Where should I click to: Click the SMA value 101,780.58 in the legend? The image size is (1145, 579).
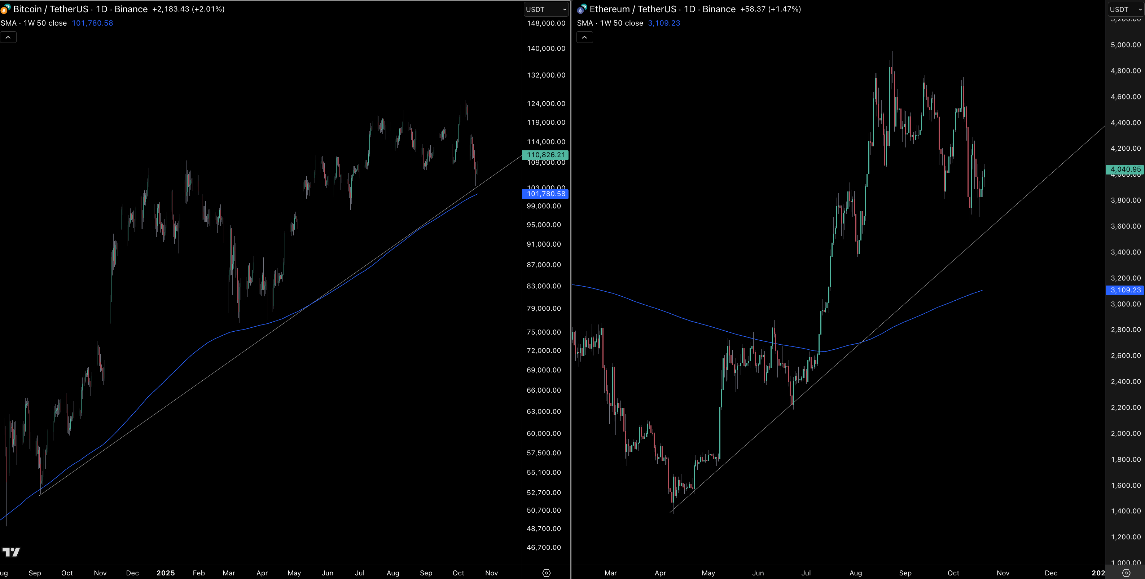click(x=92, y=23)
